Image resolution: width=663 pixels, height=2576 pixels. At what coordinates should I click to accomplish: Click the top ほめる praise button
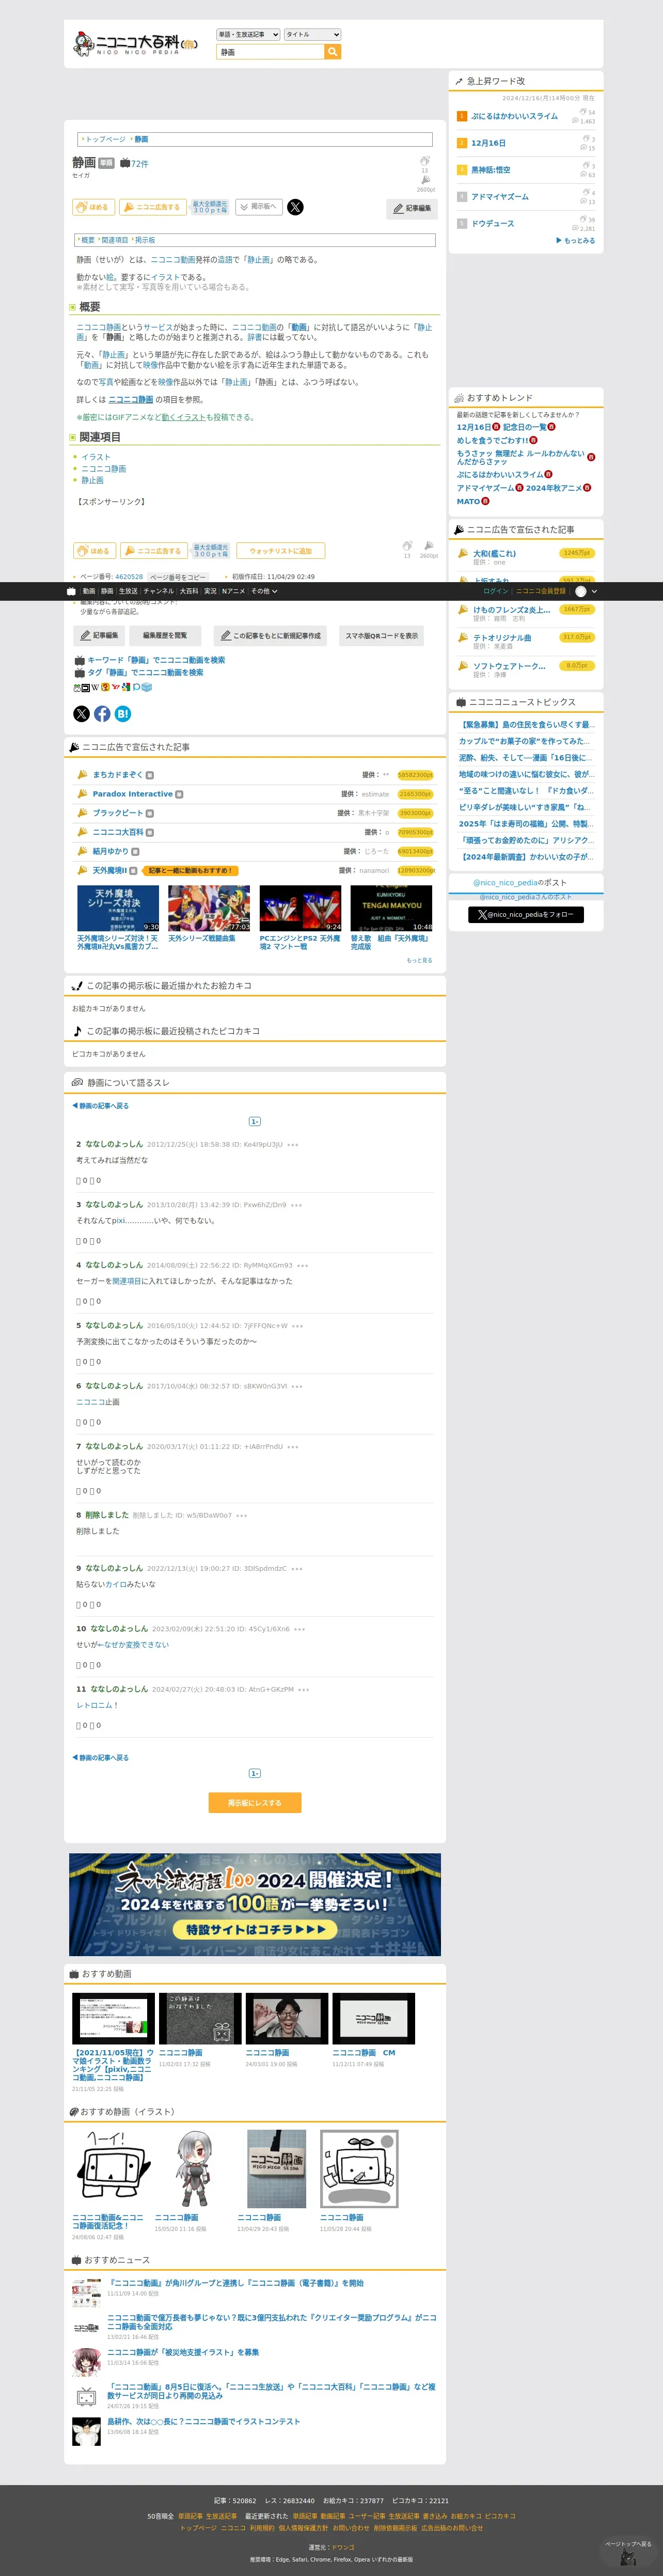point(93,207)
